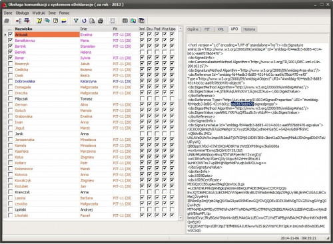Select the UPO tab

click(x=234, y=29)
